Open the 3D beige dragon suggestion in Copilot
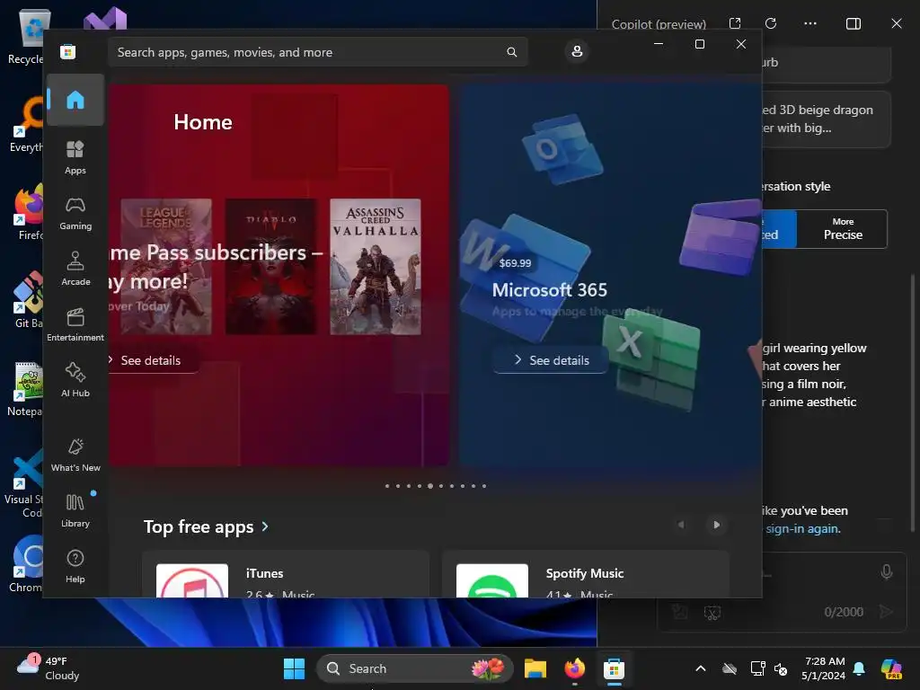The height and width of the screenshot is (690, 920). point(827,119)
